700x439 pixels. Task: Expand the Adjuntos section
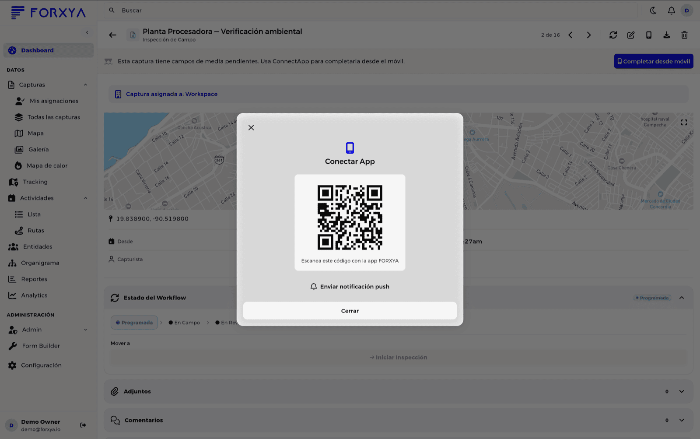click(x=682, y=391)
